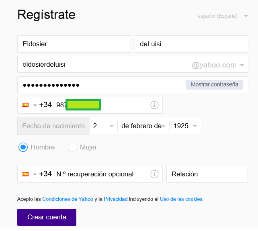Screen dimensions: 258x231
Task: Click the phone number info icon
Action: pyautogui.click(x=154, y=105)
